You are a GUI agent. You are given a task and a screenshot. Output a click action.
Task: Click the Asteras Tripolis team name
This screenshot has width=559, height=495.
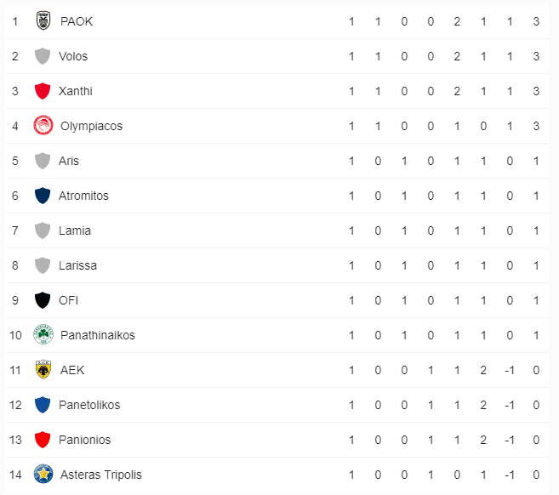(100, 475)
